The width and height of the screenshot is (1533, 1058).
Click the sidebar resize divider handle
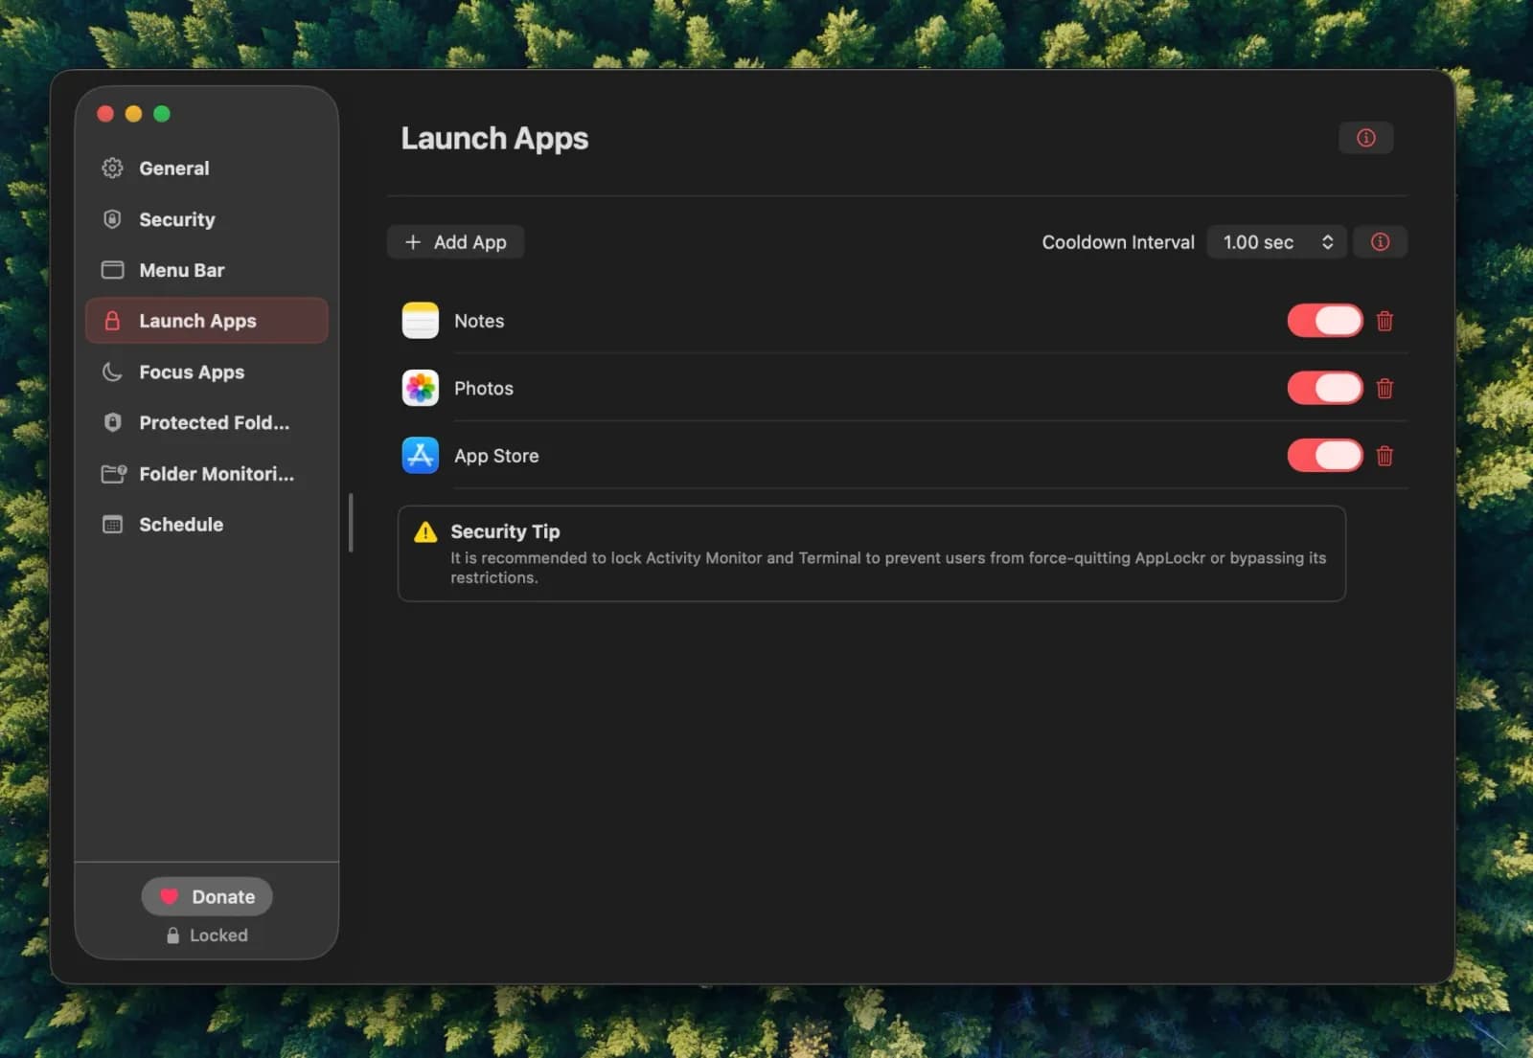[x=351, y=523]
